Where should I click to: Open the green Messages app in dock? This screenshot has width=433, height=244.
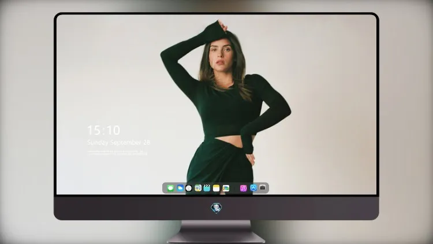click(170, 188)
